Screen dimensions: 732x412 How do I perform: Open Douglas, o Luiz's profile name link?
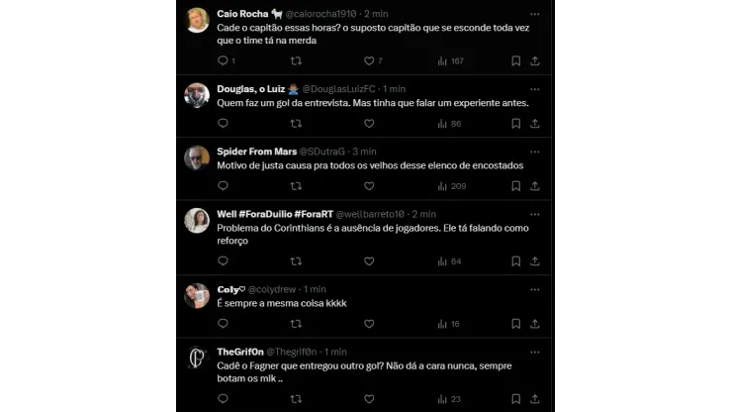250,89
